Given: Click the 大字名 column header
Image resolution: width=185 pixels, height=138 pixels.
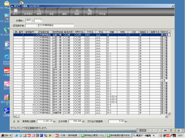Looking at the screenshot, I should (x=90, y=32).
